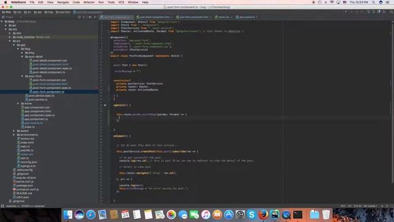Open Skype from the Dock

click(x=252, y=215)
